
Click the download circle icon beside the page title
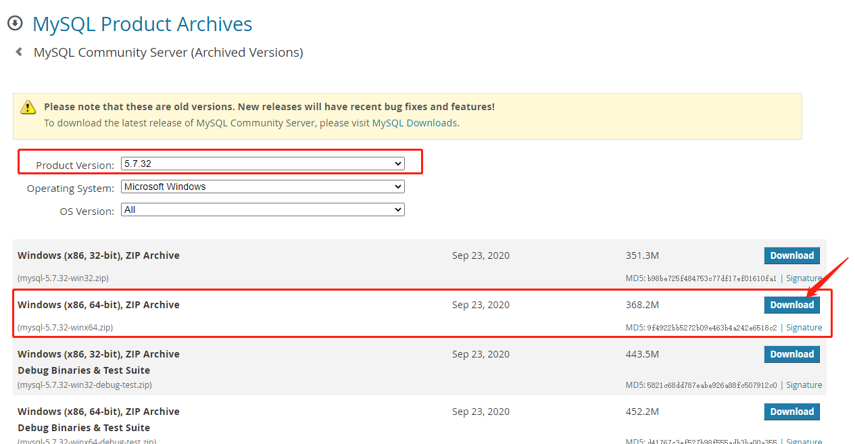(15, 24)
